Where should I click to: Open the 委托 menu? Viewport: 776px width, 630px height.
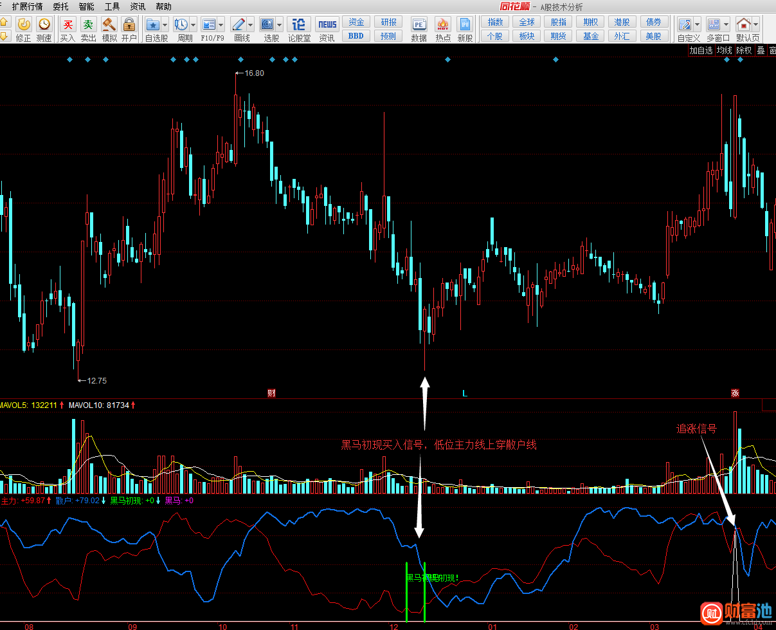pyautogui.click(x=60, y=6)
